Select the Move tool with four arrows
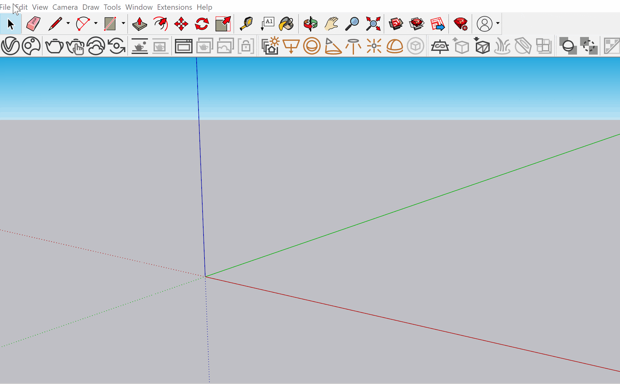The image size is (620, 384). pos(181,24)
